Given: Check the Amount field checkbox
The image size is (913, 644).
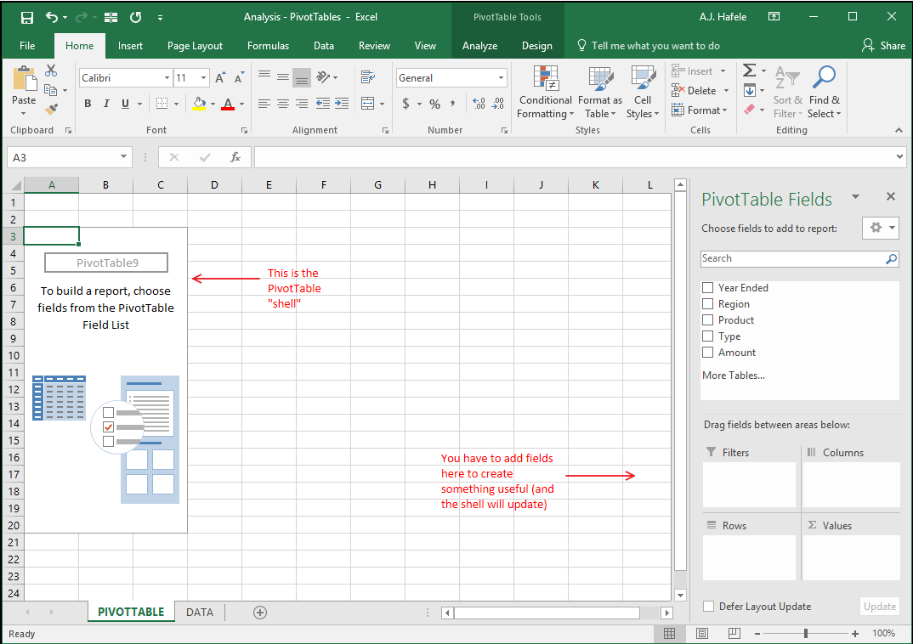Looking at the screenshot, I should [x=707, y=352].
